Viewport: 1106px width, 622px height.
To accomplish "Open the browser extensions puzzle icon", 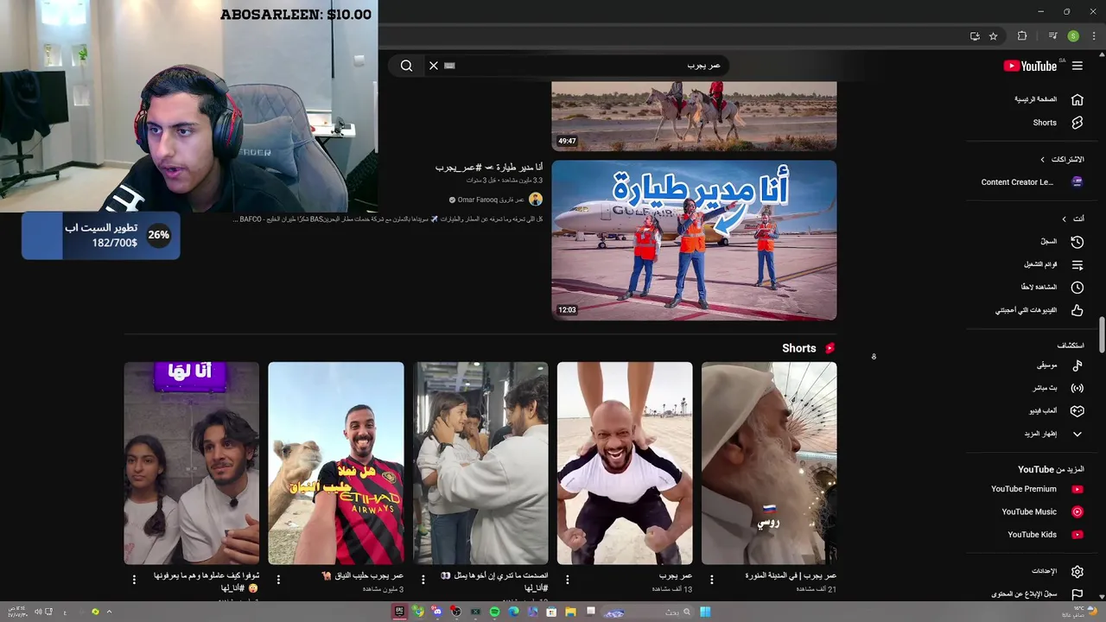I will pyautogui.click(x=1022, y=36).
